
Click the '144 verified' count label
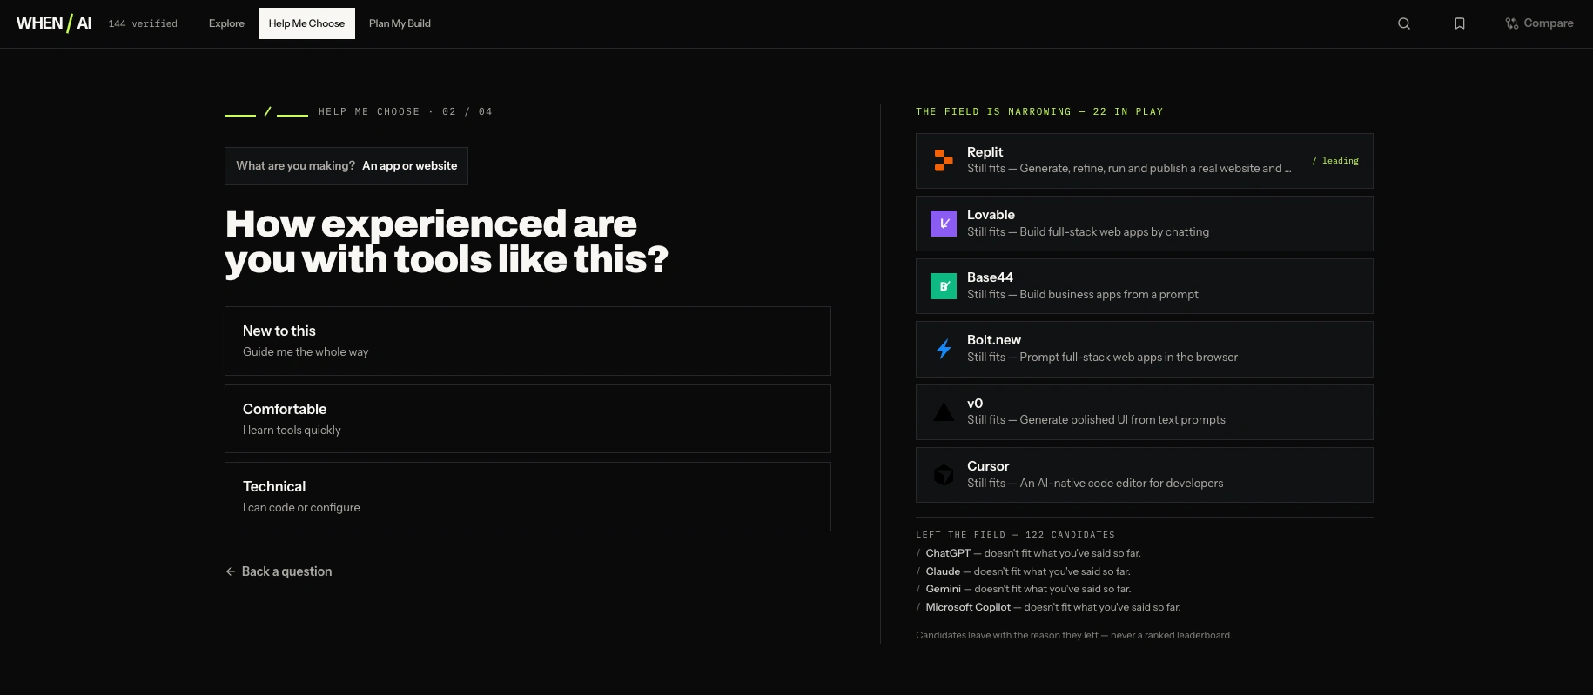pos(143,24)
